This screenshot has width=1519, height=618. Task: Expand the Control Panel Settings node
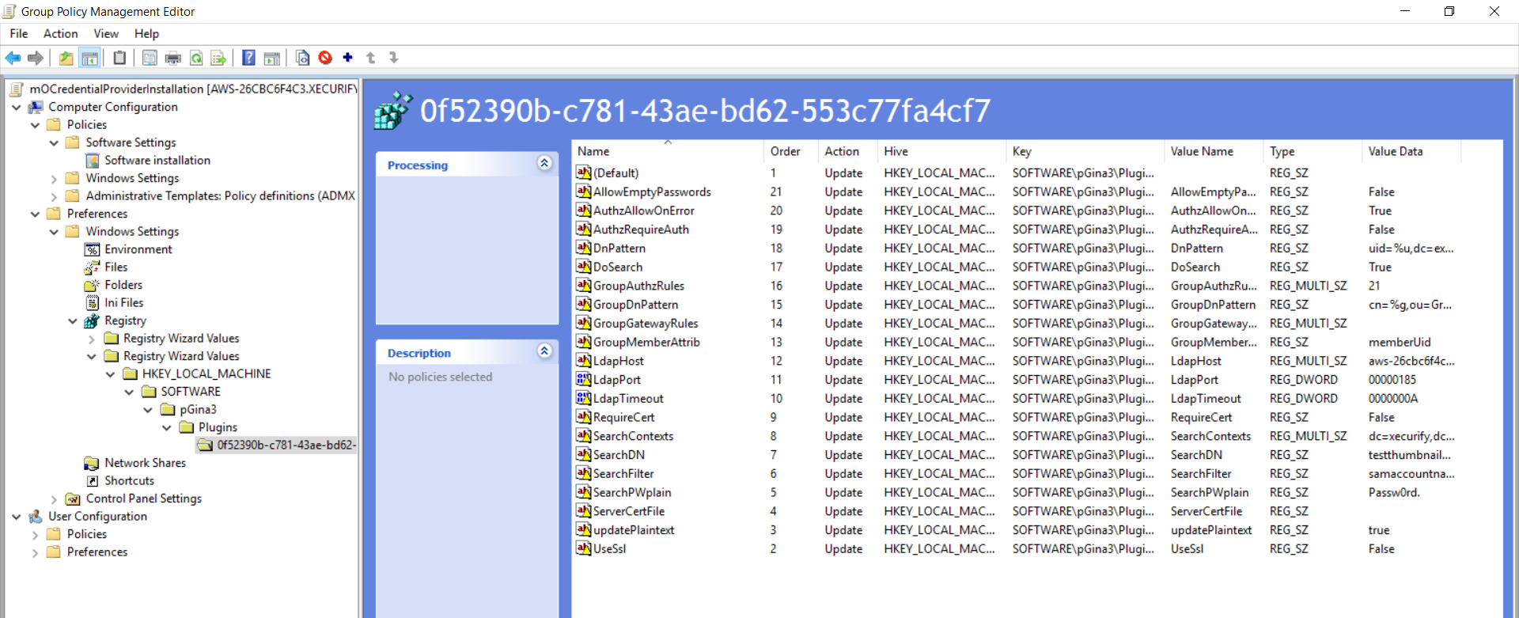tap(54, 499)
